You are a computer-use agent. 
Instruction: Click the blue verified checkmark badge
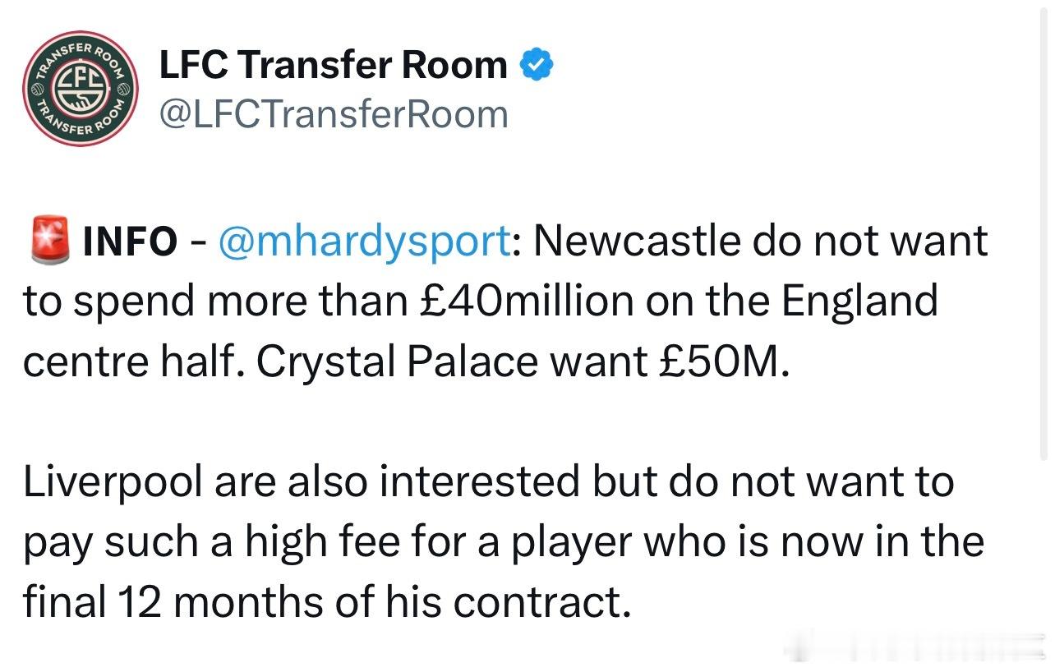pos(537,65)
